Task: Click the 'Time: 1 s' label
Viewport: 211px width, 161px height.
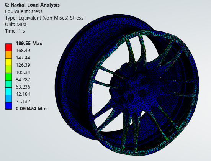Action: pyautogui.click(x=15, y=31)
